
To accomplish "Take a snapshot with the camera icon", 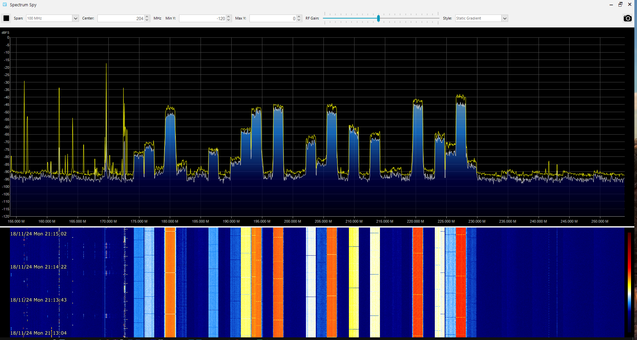I will coord(627,18).
